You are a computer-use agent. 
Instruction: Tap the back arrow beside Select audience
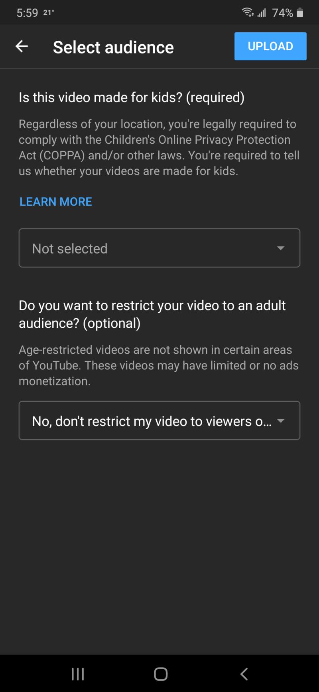click(22, 46)
